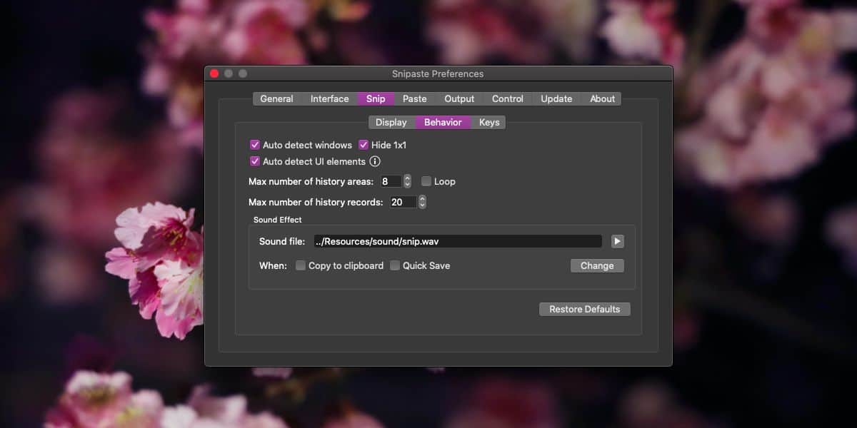Screen dimensions: 857x428
Task: Click the Change sound file button
Action: (597, 265)
